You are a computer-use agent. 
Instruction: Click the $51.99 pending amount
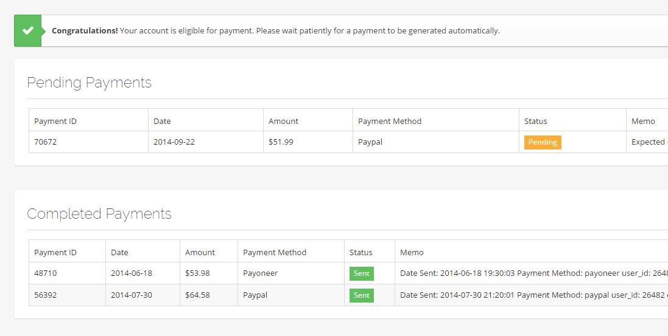281,142
